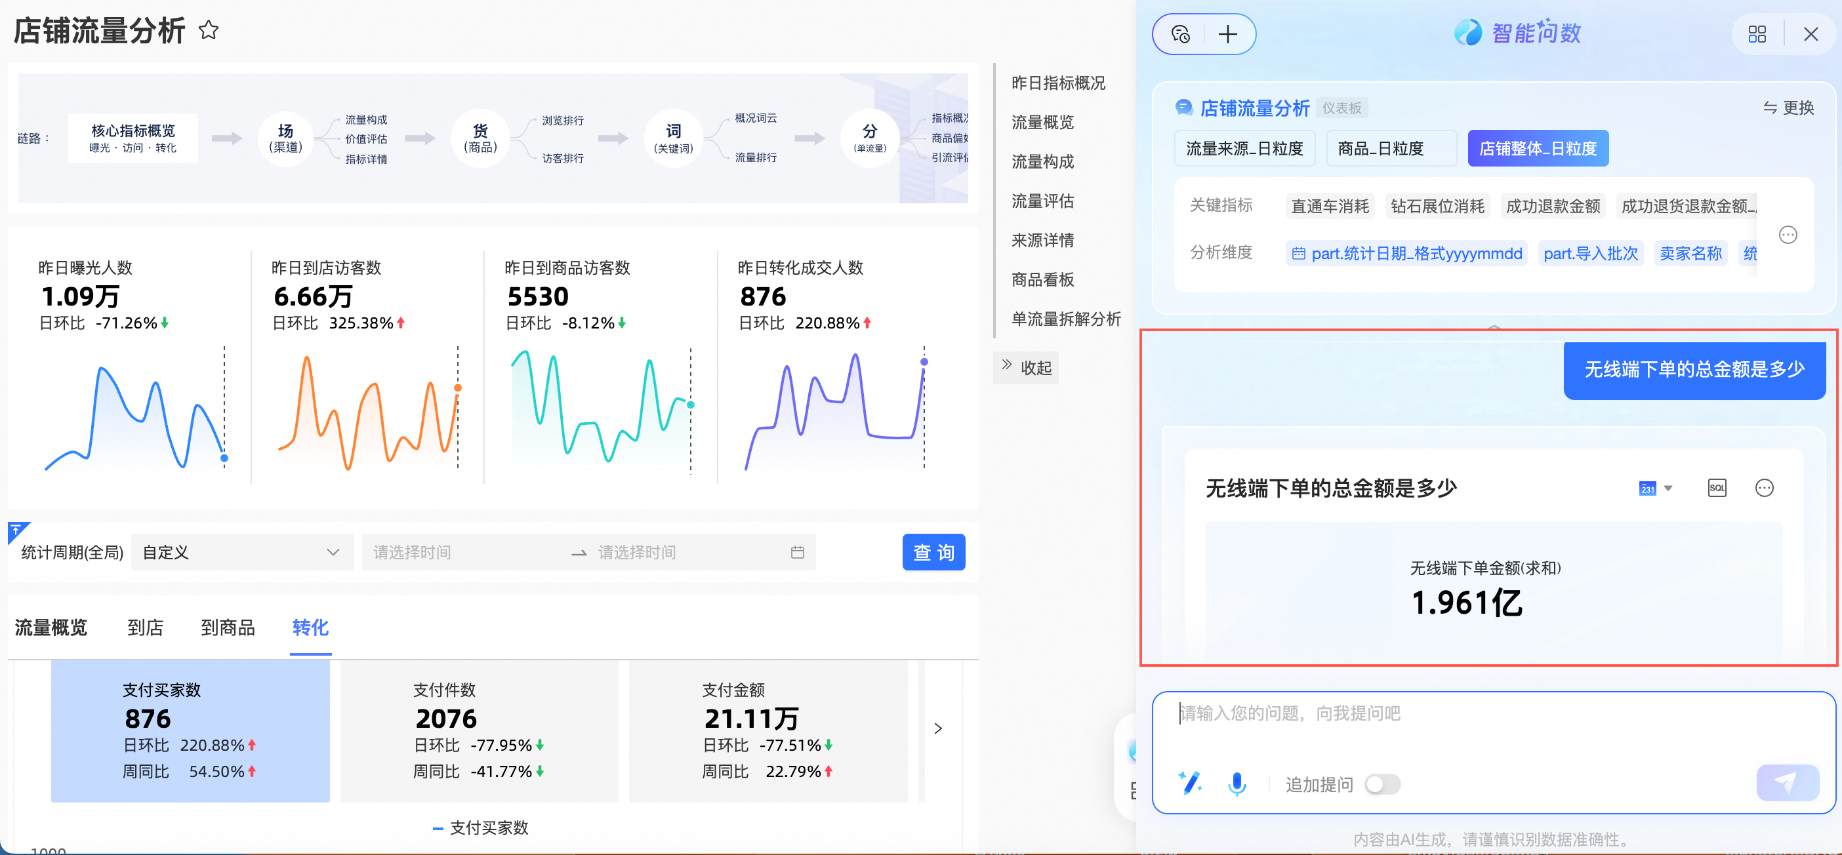Select 支付件数 metric card
This screenshot has width=1842, height=855.
pyautogui.click(x=479, y=730)
